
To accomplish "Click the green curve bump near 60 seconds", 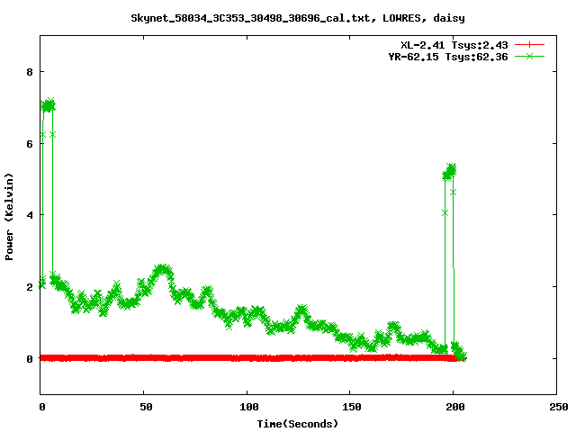I will [x=162, y=272].
